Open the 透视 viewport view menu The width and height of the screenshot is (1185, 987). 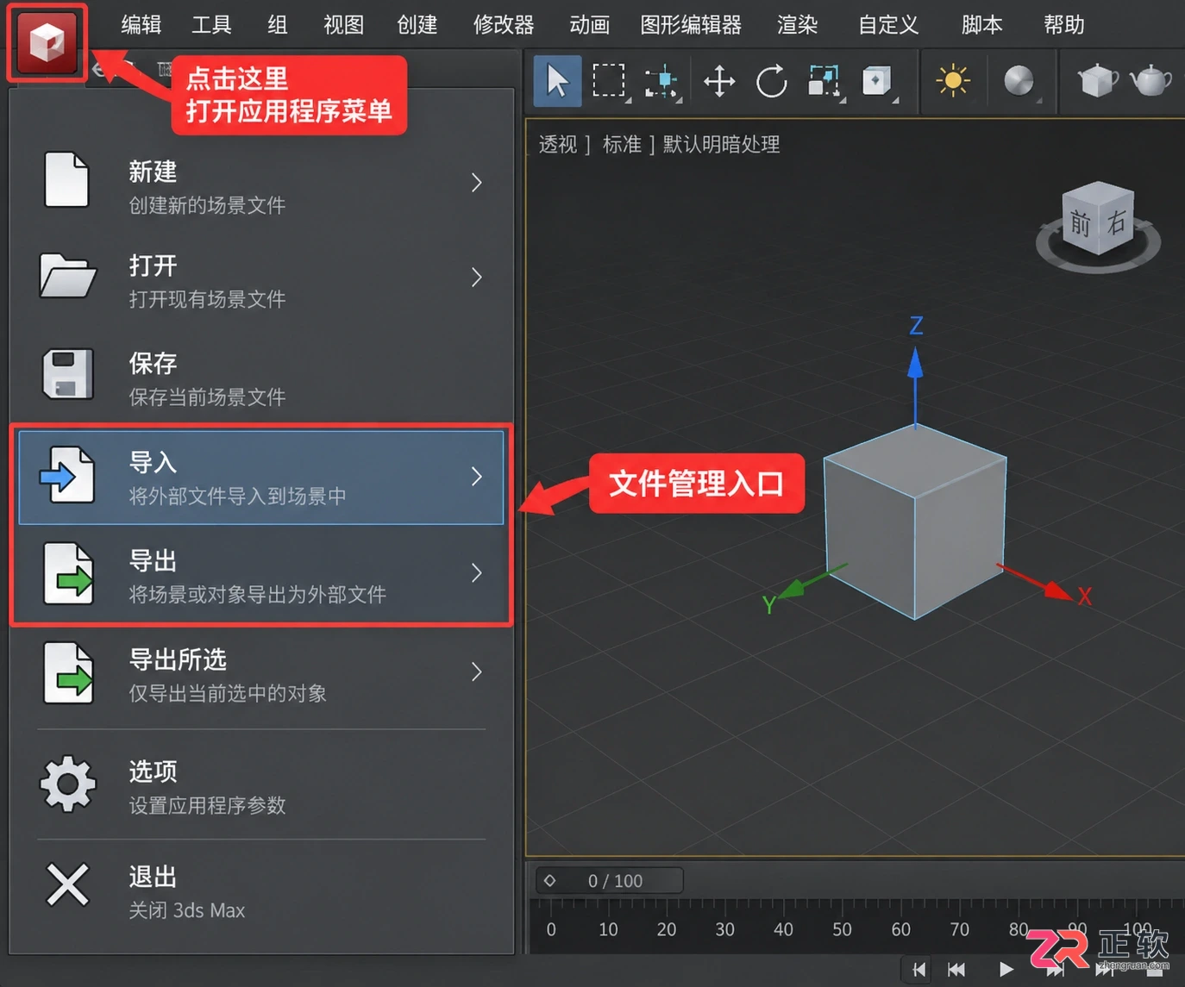pyautogui.click(x=558, y=145)
